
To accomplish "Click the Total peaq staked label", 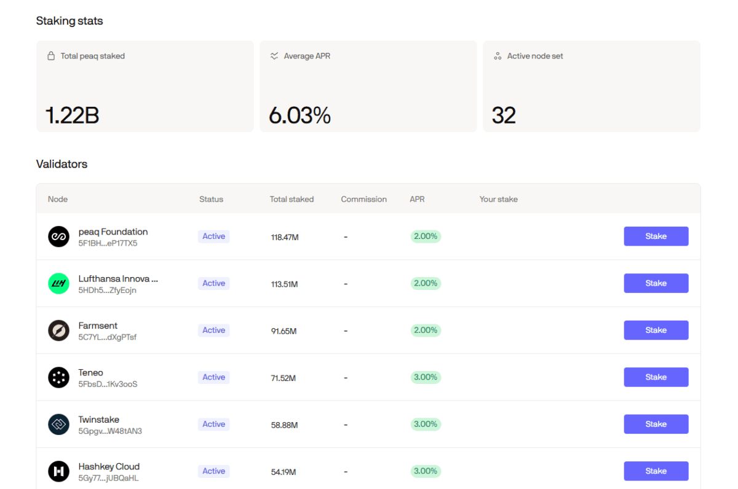I will pos(92,56).
